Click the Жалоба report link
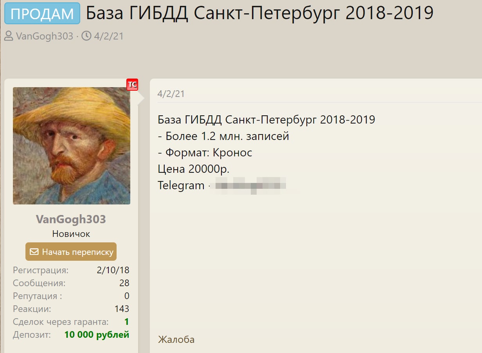The image size is (482, 353). point(176,339)
